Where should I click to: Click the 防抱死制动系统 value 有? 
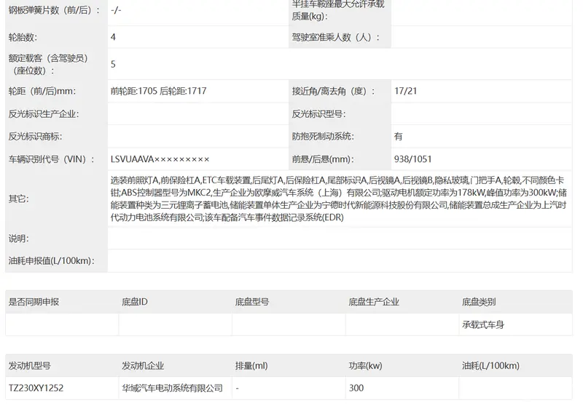click(398, 137)
